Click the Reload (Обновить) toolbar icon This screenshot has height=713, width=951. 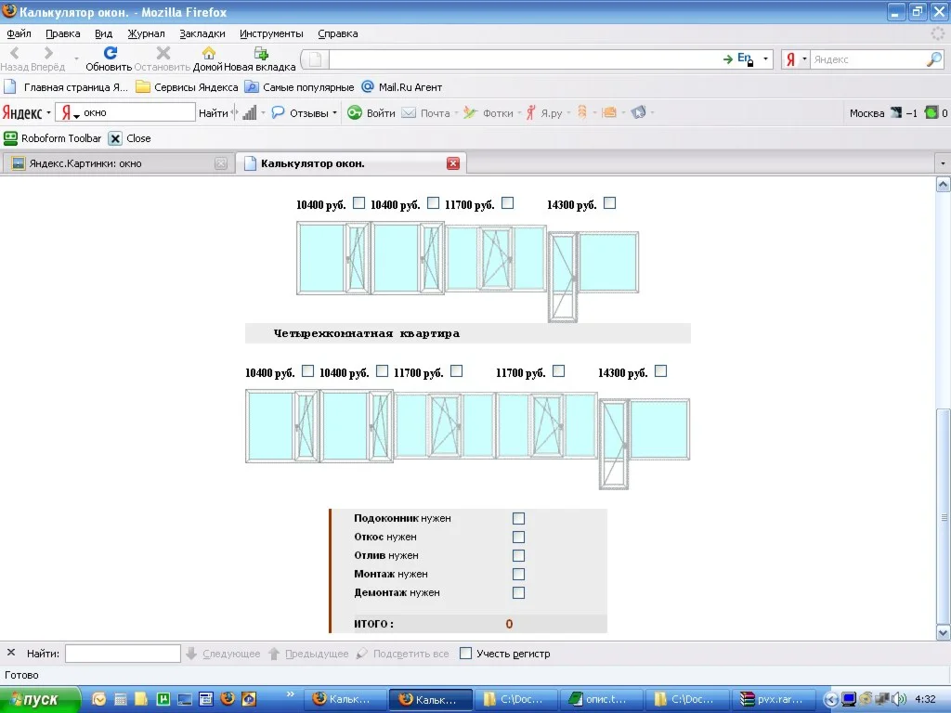(110, 54)
